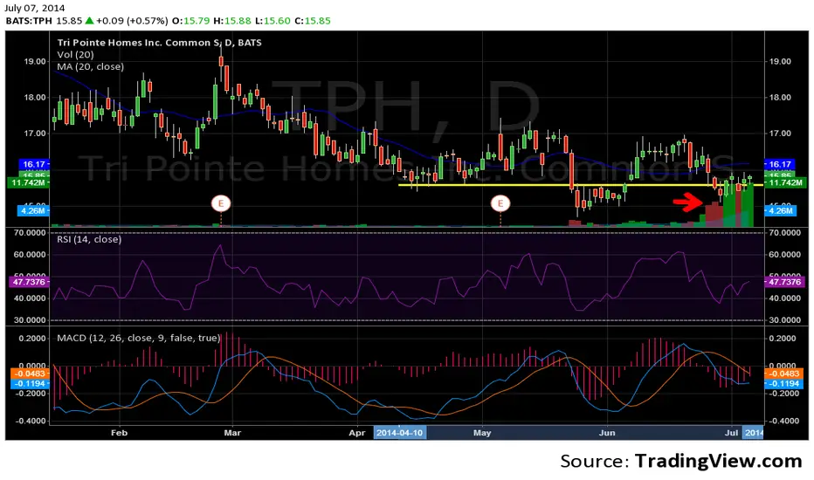814x480 pixels.
Task: Click the Mar label on the time axis
Action: (232, 433)
